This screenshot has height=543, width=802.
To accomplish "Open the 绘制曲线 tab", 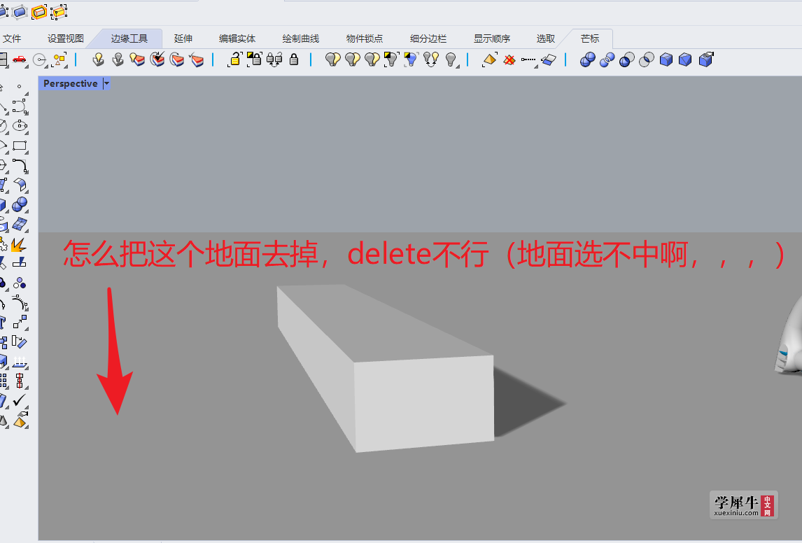I will [x=301, y=39].
